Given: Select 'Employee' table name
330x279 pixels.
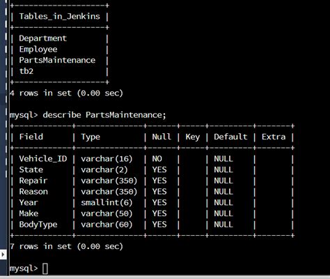Looking at the screenshot, I should (38, 50).
